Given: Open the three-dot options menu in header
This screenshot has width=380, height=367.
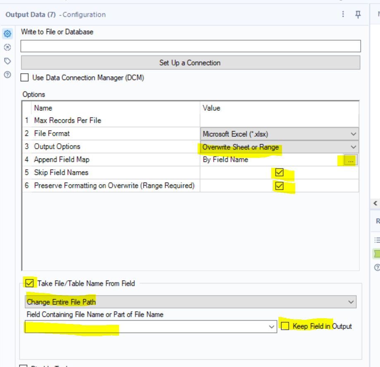Looking at the screenshot, I should 343,14.
